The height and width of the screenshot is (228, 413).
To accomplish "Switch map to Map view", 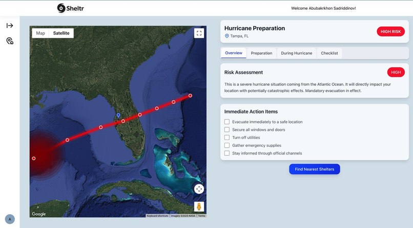I will point(40,33).
